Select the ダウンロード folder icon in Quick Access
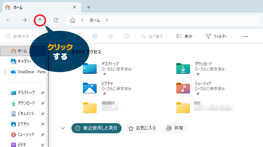Image resolution: width=263 pixels, height=147 pixels. [x=183, y=69]
